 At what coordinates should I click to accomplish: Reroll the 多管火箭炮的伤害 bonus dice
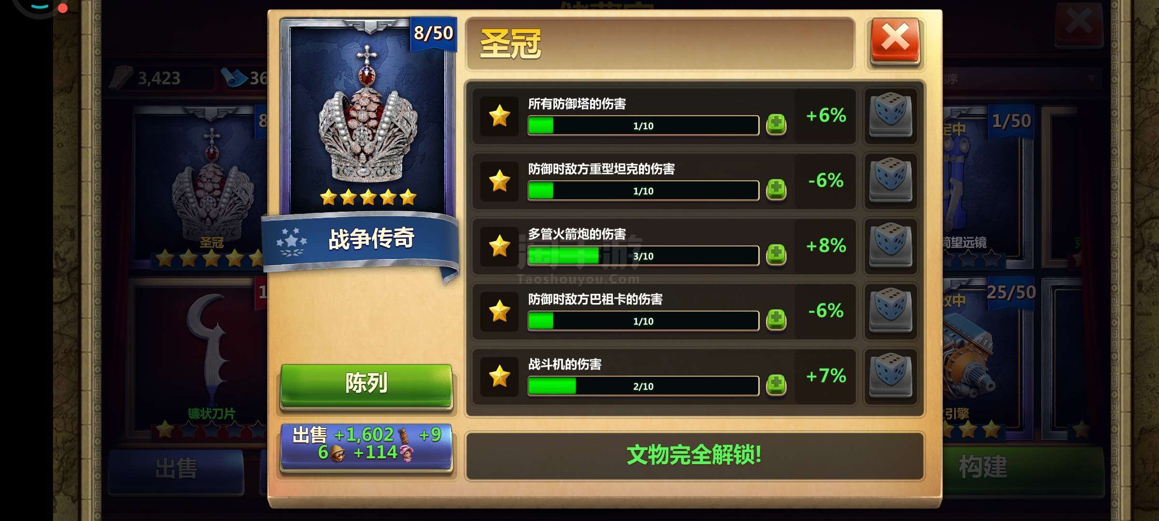[x=890, y=246]
